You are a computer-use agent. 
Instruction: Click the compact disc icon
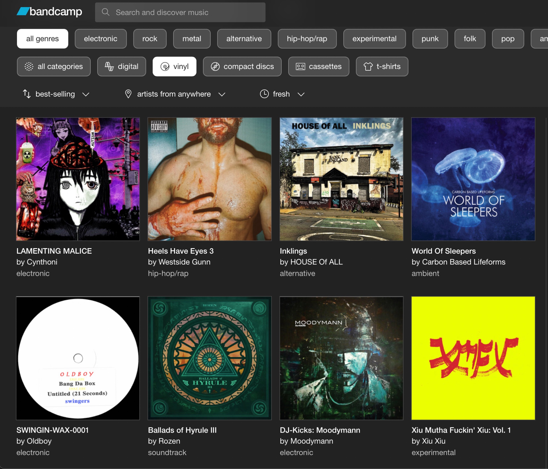(x=215, y=66)
